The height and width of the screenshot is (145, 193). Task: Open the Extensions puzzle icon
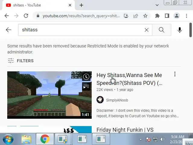point(157,16)
